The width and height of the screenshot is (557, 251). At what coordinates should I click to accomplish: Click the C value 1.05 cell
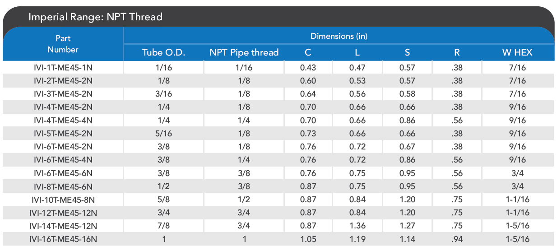pyautogui.click(x=308, y=239)
